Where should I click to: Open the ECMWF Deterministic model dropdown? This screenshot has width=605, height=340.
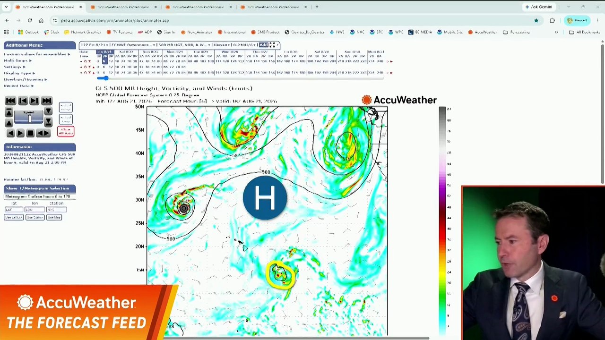[134, 45]
